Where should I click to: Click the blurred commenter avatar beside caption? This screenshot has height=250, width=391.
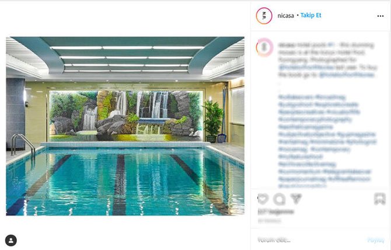click(264, 47)
